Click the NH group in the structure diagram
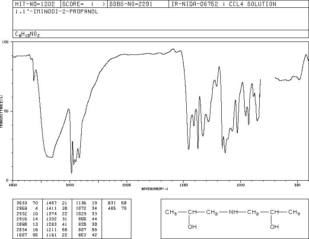 (x=233, y=212)
